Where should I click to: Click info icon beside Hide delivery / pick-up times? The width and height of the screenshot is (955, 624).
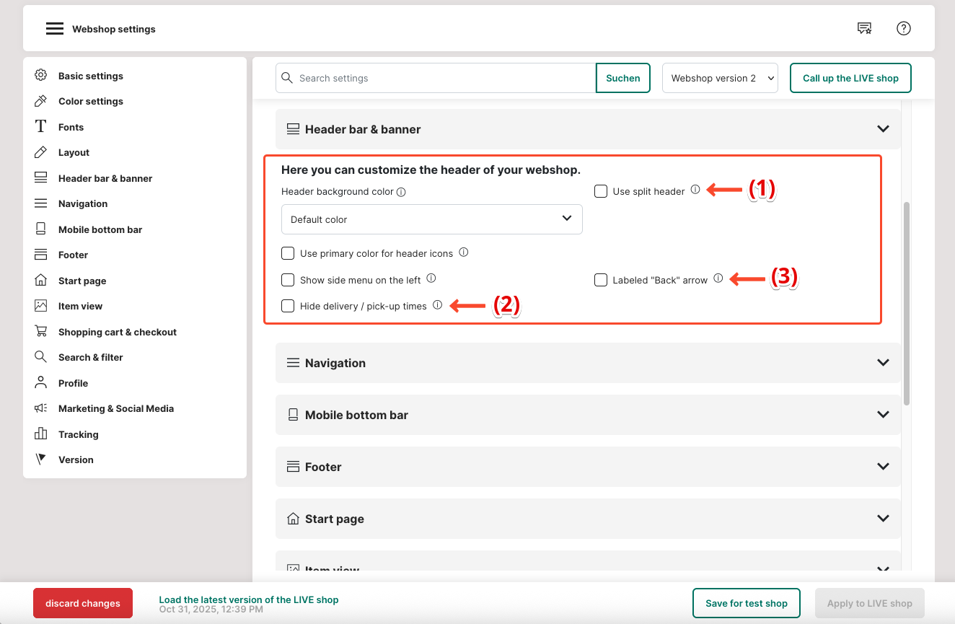tap(438, 305)
